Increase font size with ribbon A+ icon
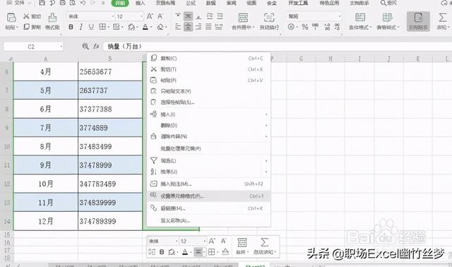 pyautogui.click(x=150, y=16)
